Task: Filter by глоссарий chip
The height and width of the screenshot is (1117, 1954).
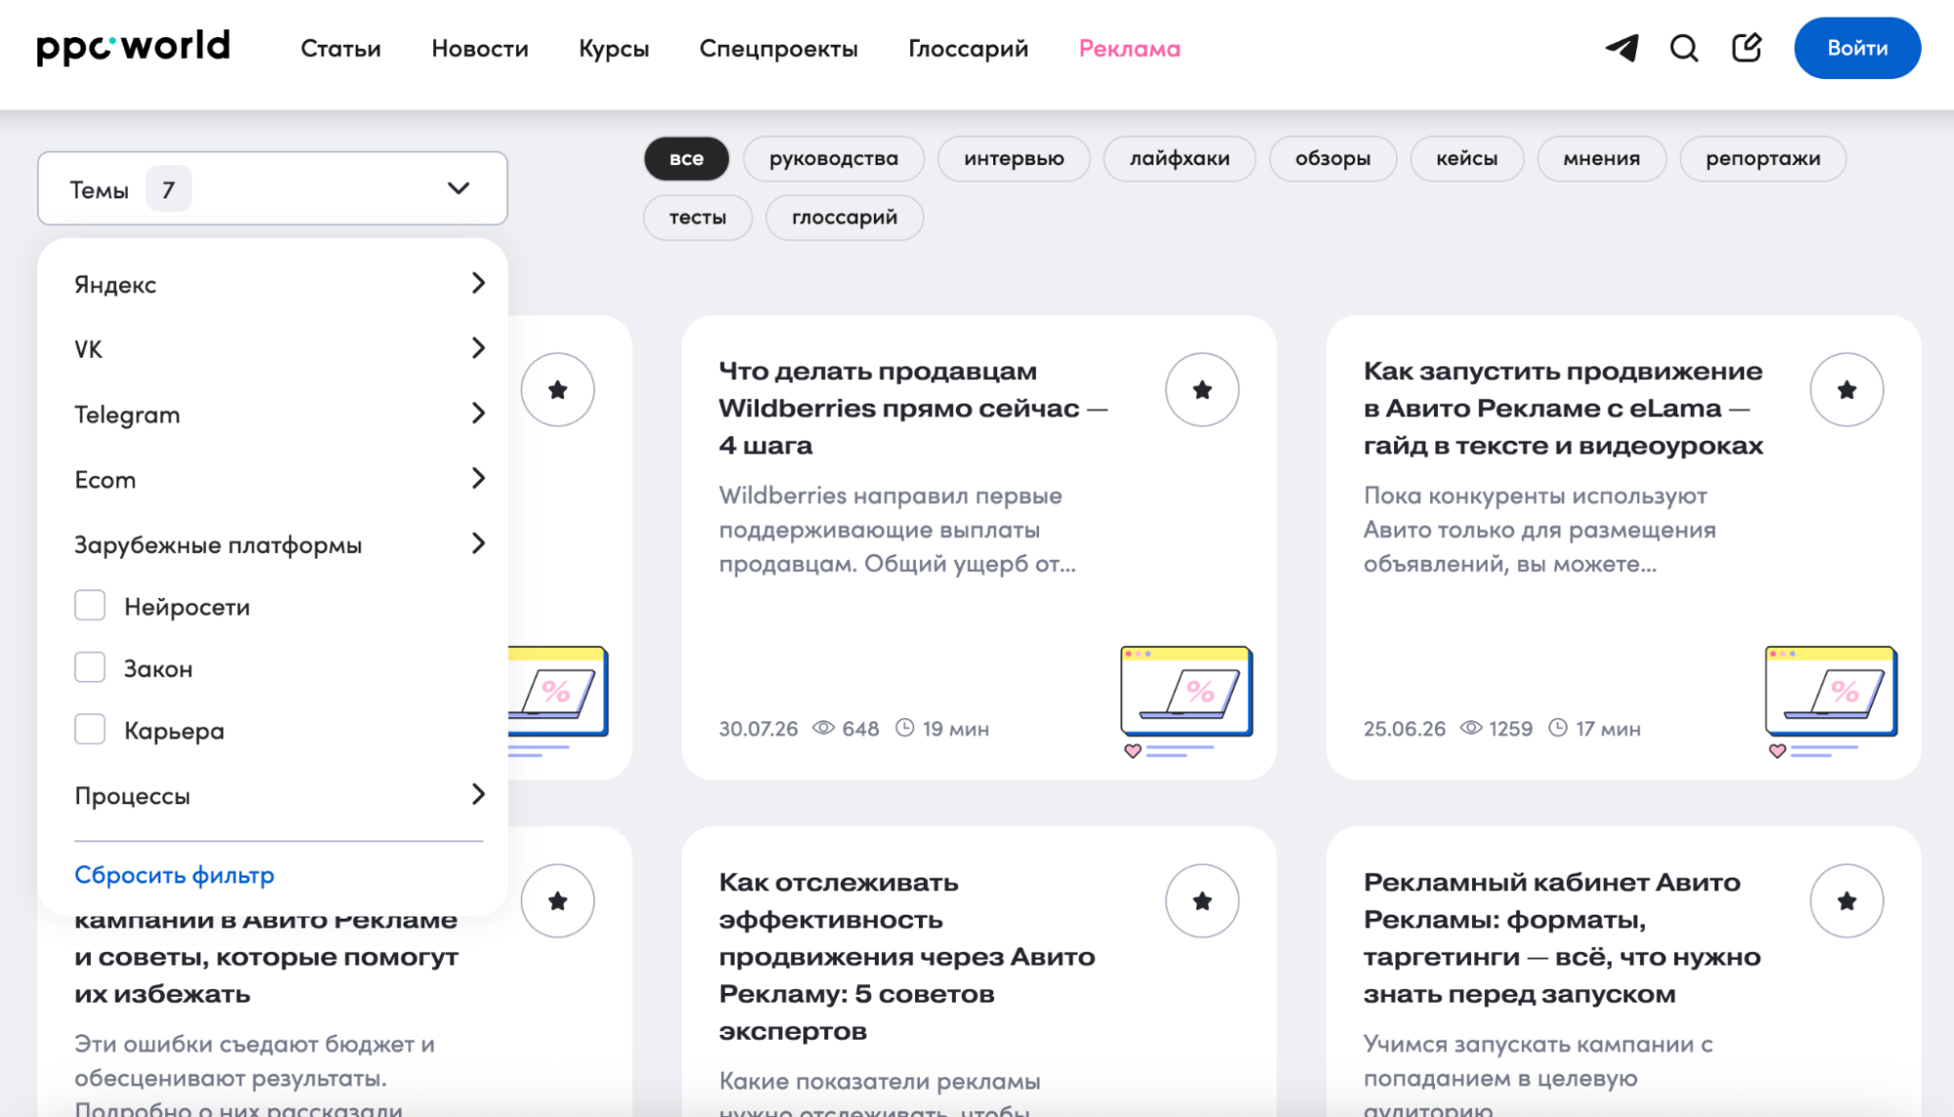Action: click(844, 217)
